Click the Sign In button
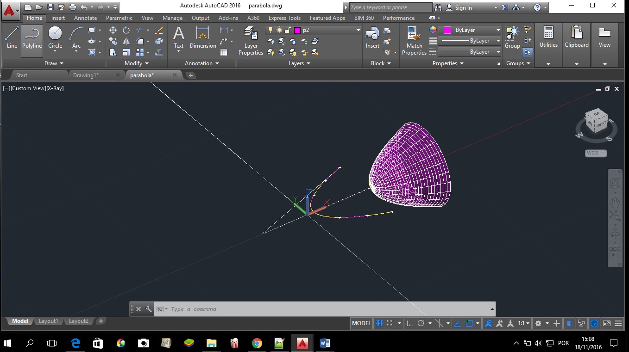The width and height of the screenshot is (629, 352). [x=463, y=7]
